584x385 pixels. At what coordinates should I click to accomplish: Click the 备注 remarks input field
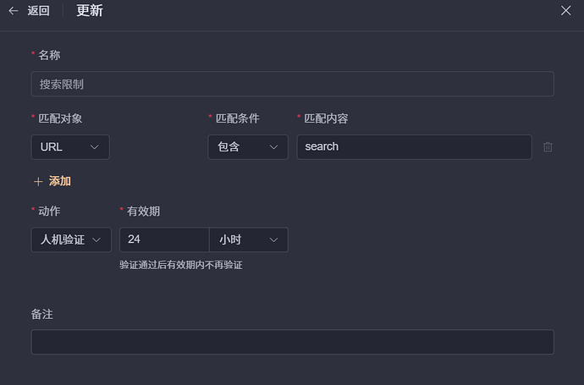(x=292, y=342)
